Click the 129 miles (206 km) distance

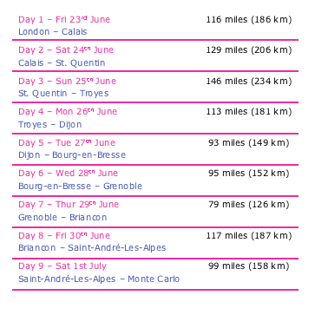pos(249,49)
